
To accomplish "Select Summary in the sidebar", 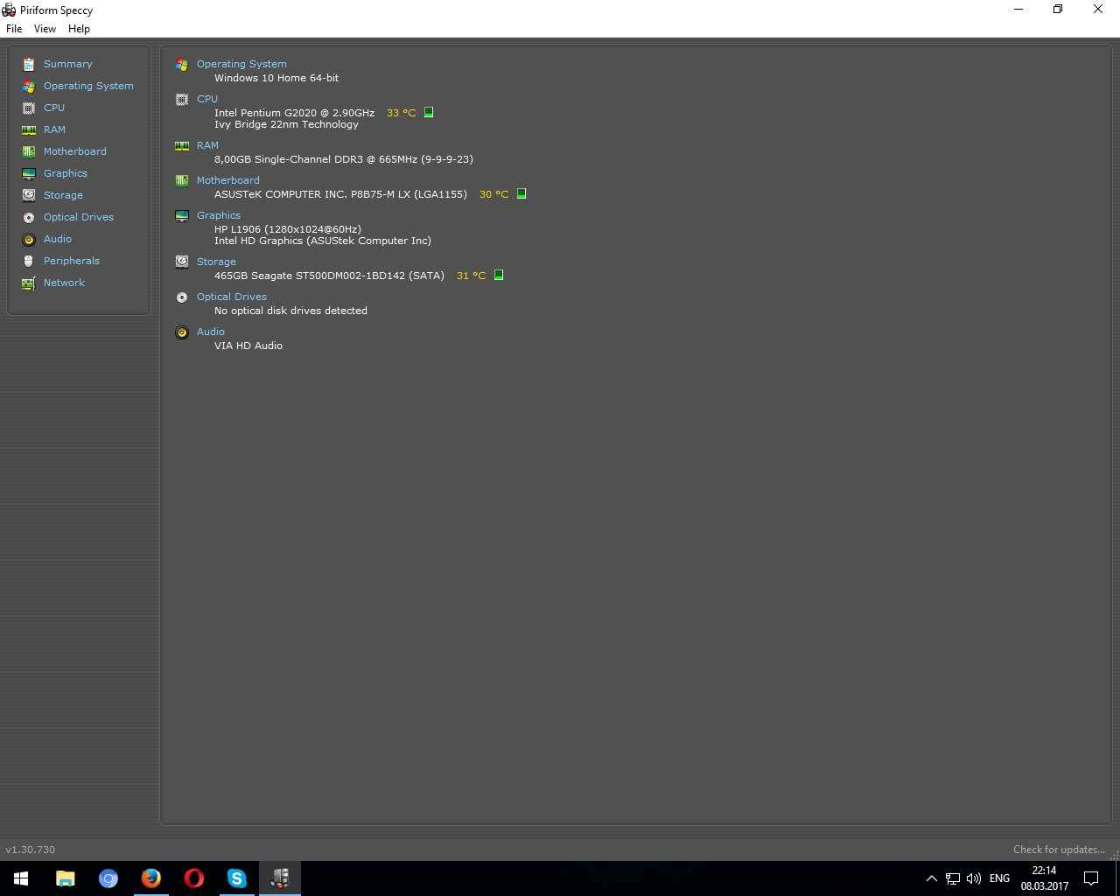I will (x=68, y=64).
